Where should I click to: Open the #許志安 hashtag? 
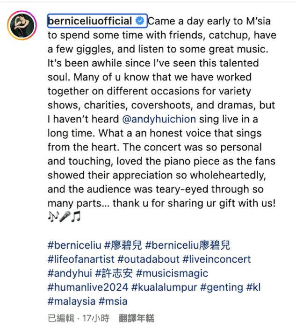tap(114, 273)
